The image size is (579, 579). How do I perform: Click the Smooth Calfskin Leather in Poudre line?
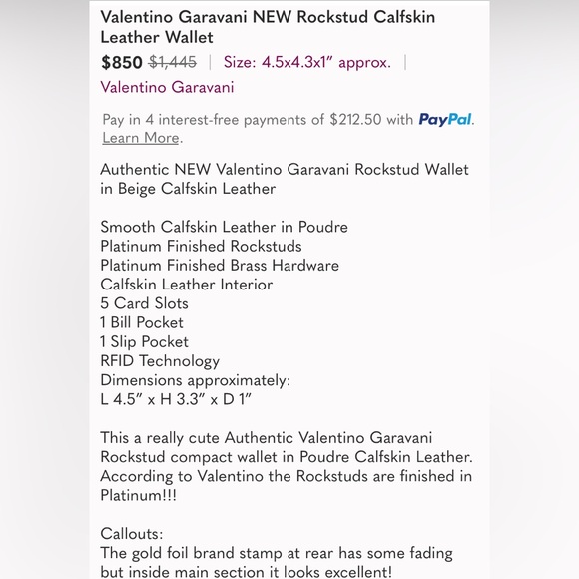tap(225, 227)
